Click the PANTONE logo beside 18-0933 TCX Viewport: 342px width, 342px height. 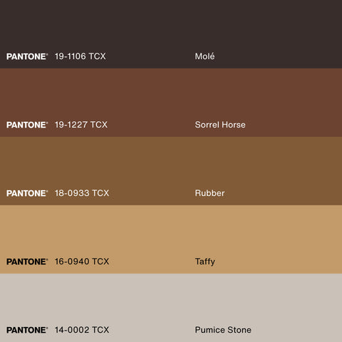click(x=27, y=193)
